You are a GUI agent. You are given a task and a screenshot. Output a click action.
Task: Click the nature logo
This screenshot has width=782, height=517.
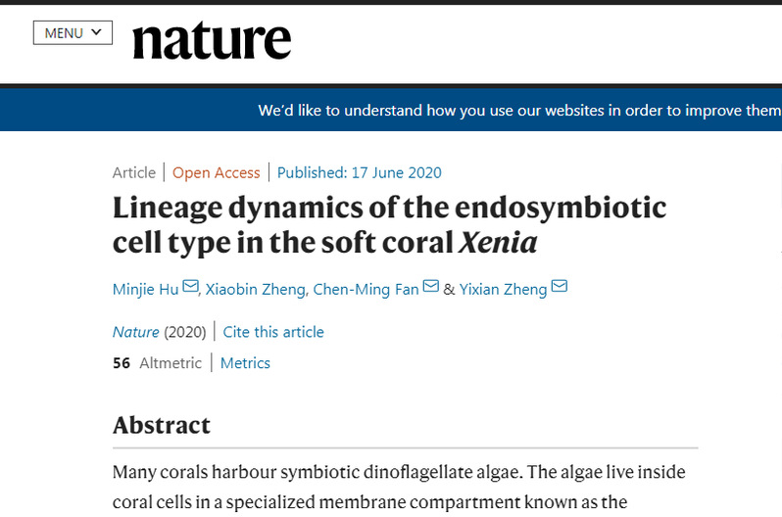coord(212,40)
